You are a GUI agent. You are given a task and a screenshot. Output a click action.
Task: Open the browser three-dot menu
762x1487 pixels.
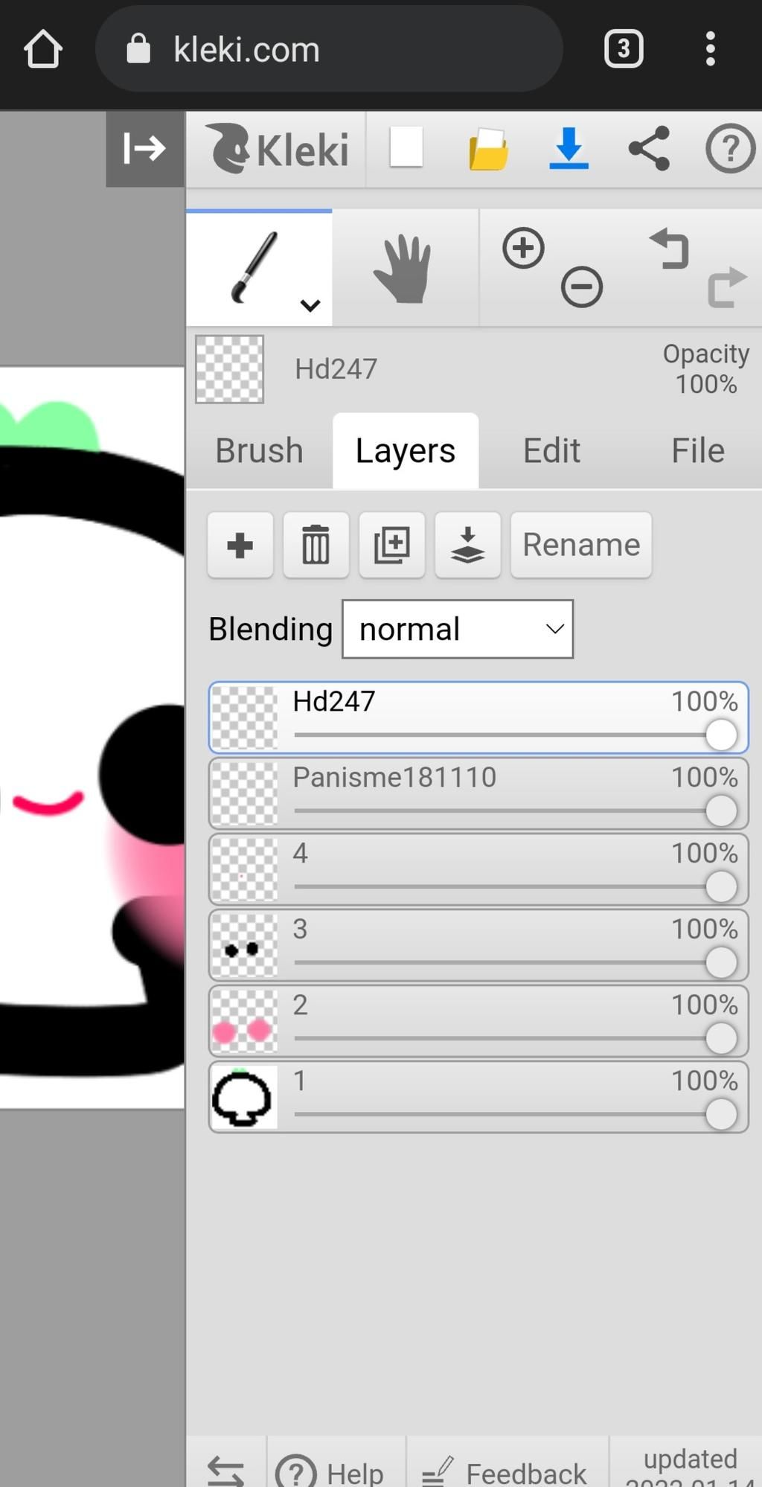click(x=711, y=49)
